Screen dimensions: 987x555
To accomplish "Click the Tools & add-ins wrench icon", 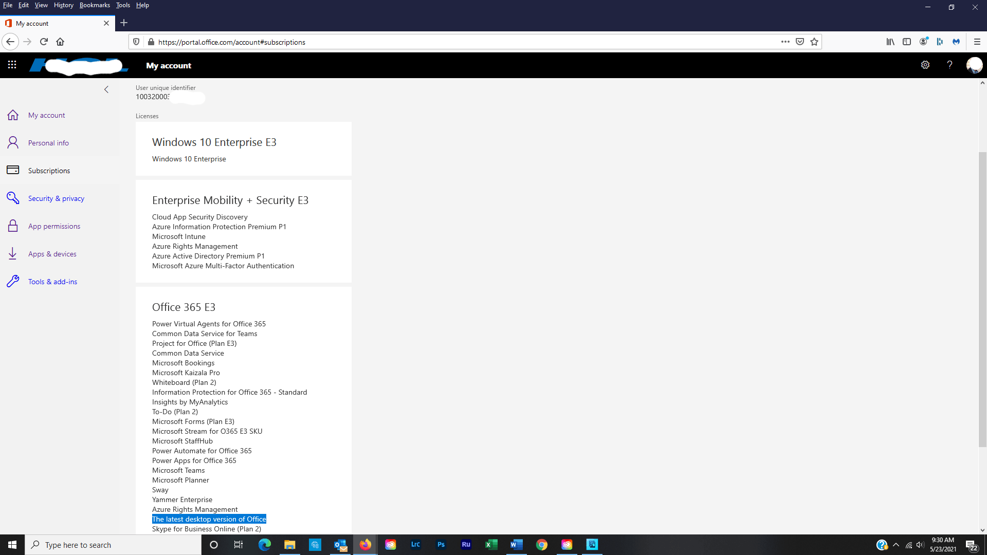I will point(13,282).
